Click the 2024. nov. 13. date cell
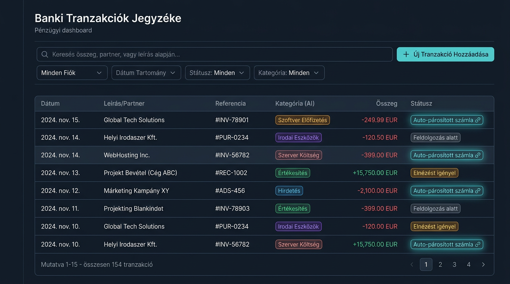This screenshot has width=510, height=284. point(60,173)
